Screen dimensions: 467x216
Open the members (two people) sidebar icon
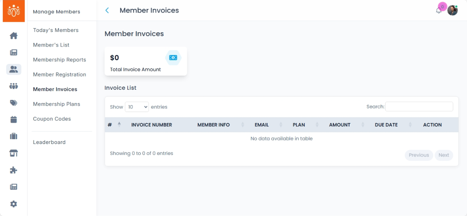[14, 69]
